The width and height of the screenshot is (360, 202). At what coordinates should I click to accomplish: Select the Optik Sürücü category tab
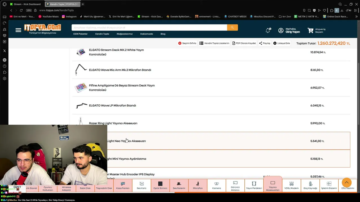pyautogui.click(x=160, y=185)
